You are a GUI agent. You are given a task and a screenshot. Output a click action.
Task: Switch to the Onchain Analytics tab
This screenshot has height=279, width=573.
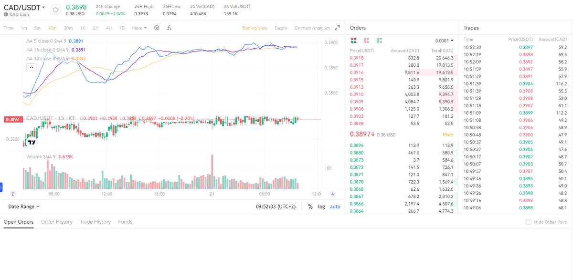312,28
